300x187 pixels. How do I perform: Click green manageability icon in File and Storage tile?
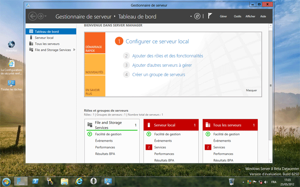tap(90, 134)
